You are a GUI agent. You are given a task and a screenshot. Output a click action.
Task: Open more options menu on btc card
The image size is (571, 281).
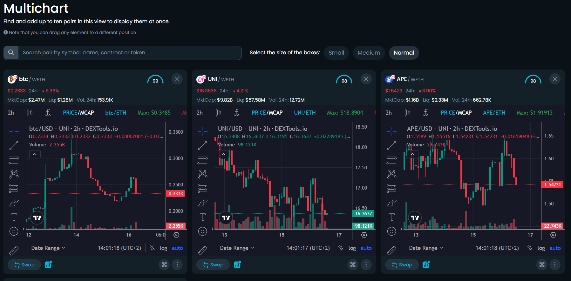pos(177,264)
